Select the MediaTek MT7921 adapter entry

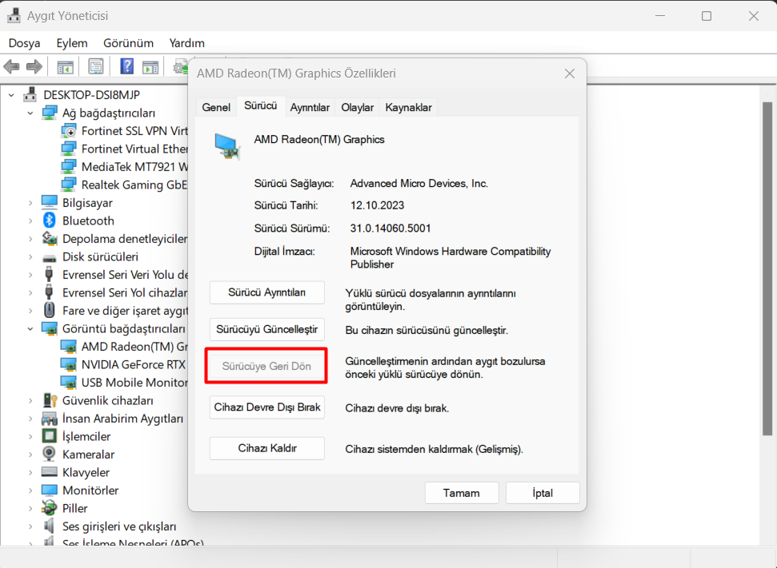coord(124,167)
